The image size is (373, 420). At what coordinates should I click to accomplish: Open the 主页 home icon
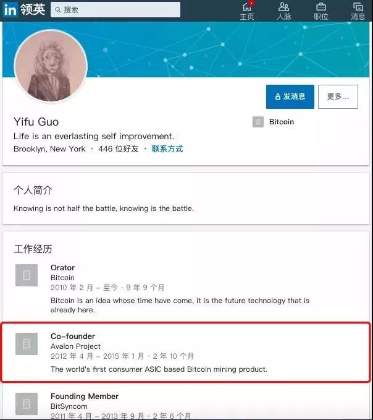coord(247,7)
